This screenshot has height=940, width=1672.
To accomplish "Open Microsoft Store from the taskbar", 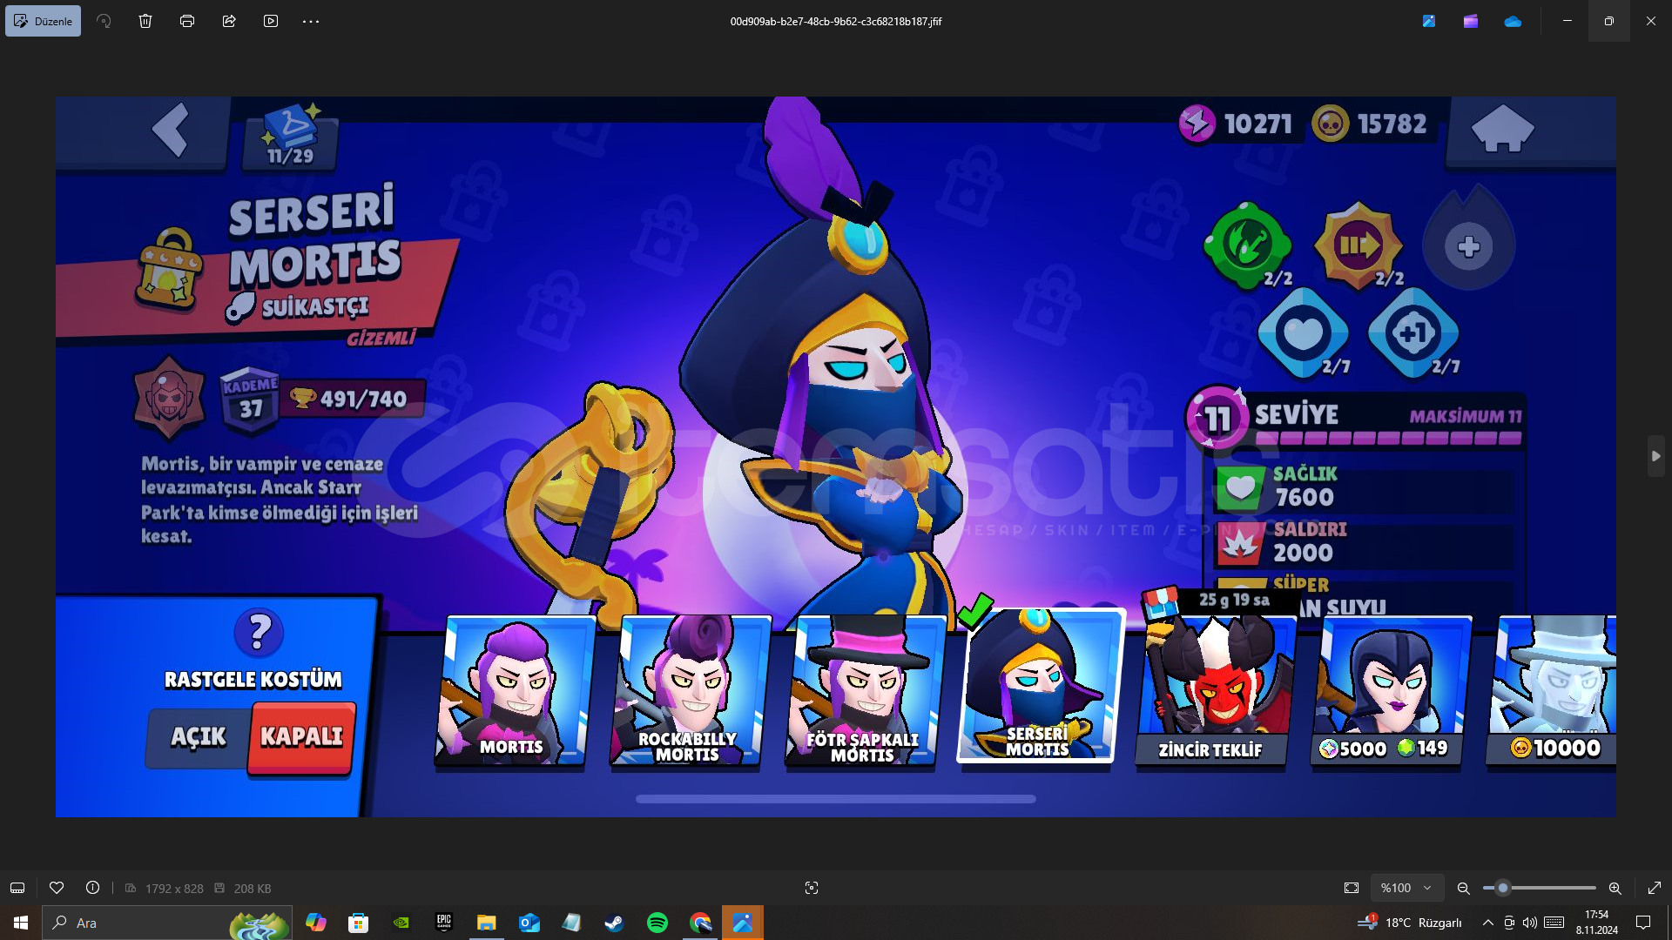I will [x=358, y=923].
